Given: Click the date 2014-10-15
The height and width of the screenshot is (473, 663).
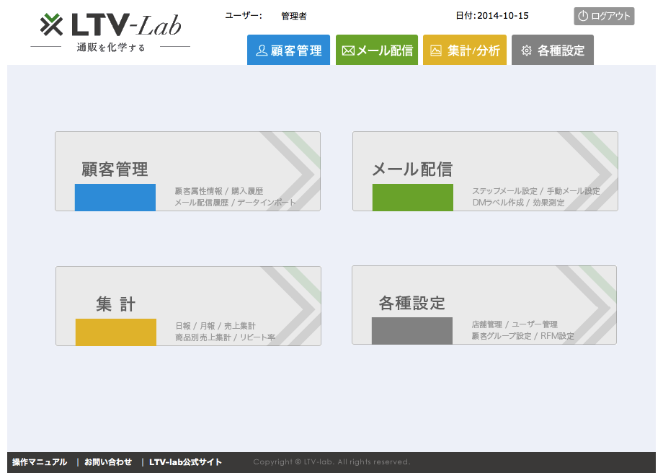Looking at the screenshot, I should [503, 16].
